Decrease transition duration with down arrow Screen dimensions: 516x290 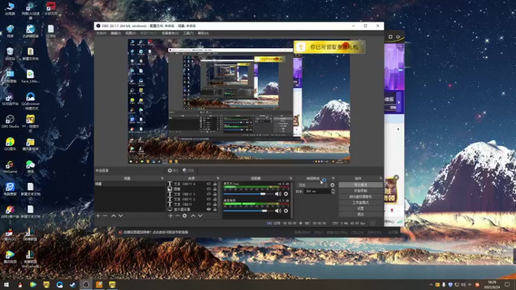(333, 192)
